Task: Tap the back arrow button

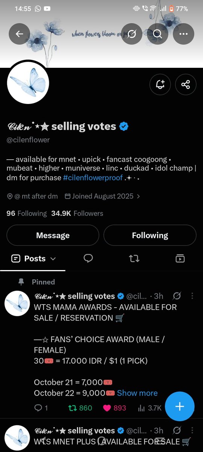Action: click(x=20, y=34)
